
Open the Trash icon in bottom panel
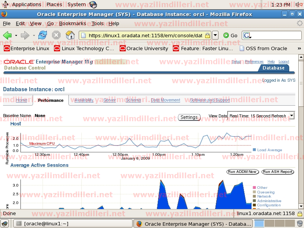tap(299, 223)
